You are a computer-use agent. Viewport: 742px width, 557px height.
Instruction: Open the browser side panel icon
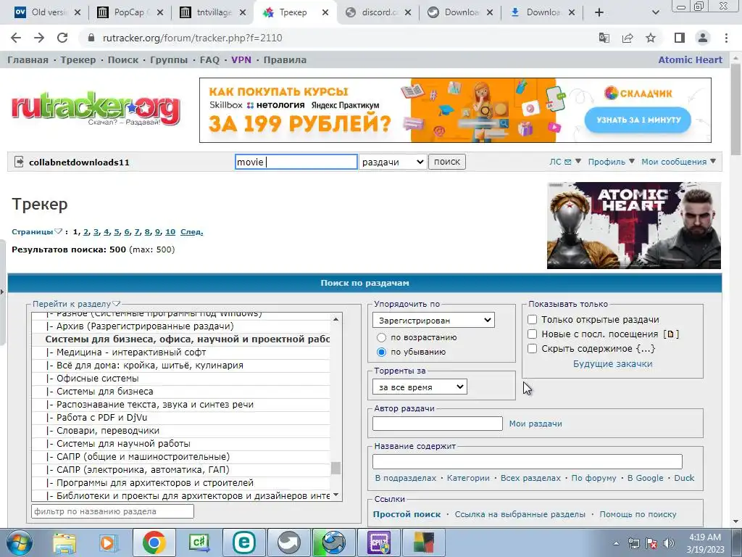pyautogui.click(x=680, y=38)
